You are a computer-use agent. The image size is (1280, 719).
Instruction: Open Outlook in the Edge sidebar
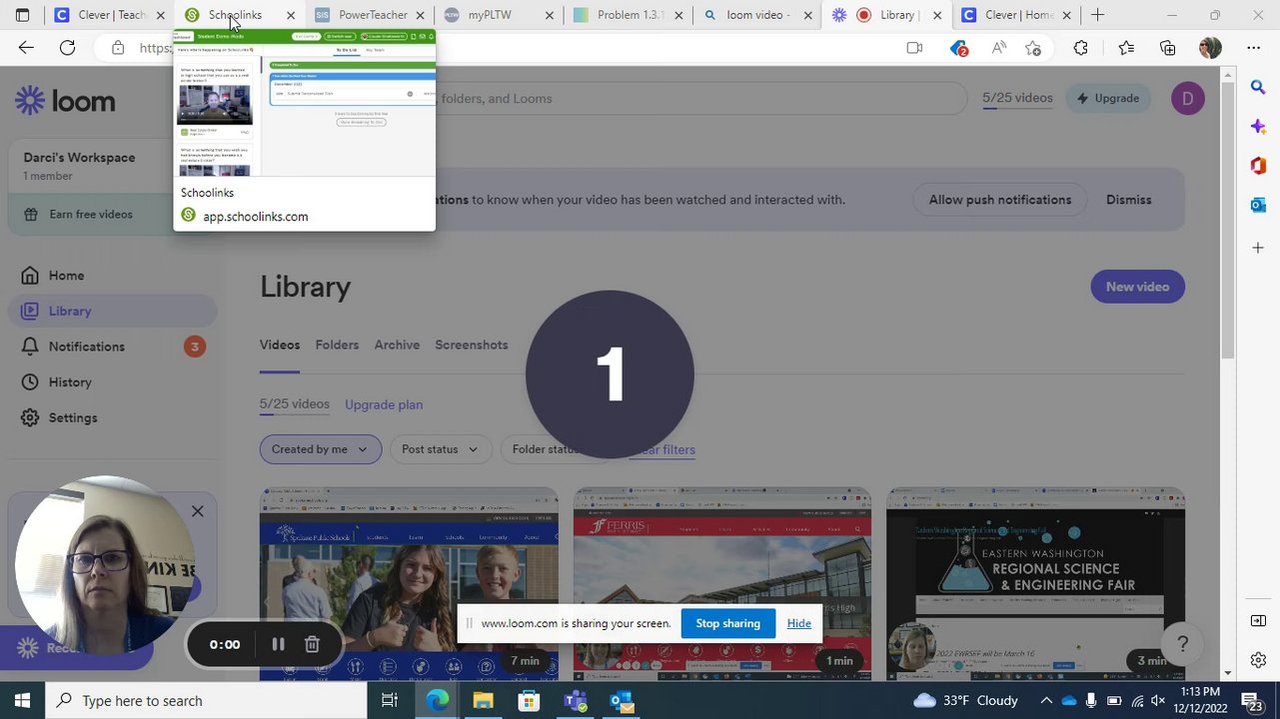click(1258, 205)
